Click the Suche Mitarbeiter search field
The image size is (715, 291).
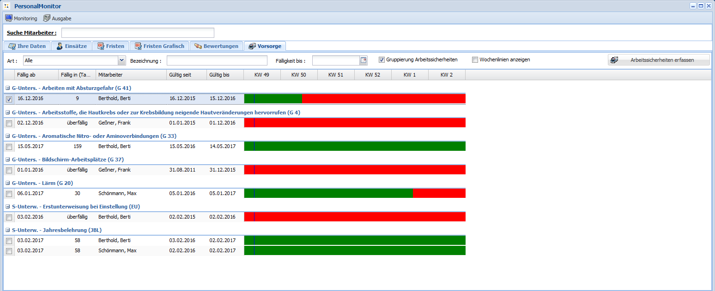click(x=138, y=33)
